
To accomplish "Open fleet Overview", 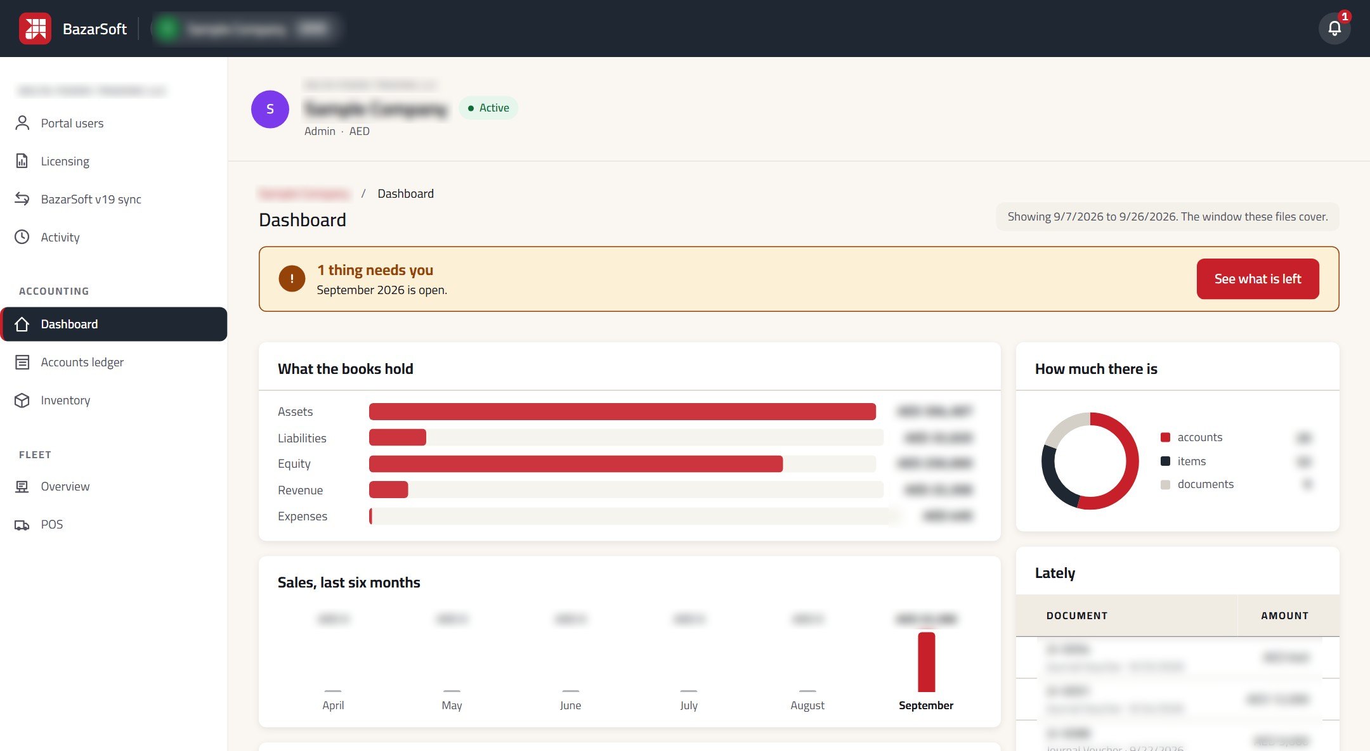I will [x=114, y=487].
